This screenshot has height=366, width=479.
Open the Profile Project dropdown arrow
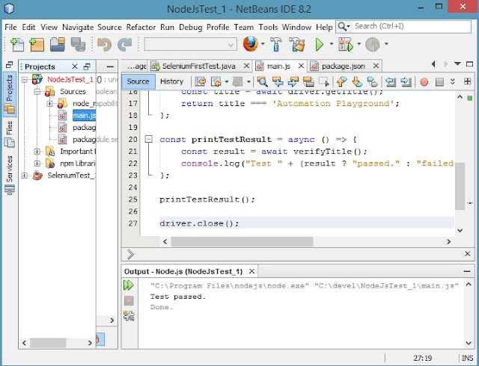point(386,44)
